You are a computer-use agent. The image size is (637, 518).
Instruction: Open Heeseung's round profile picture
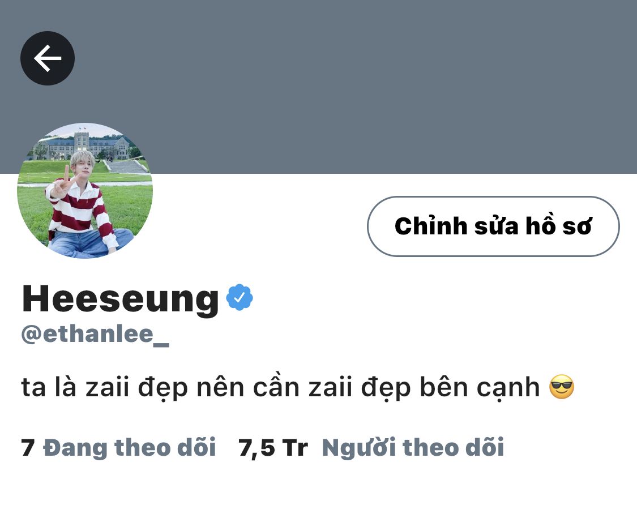point(85,191)
